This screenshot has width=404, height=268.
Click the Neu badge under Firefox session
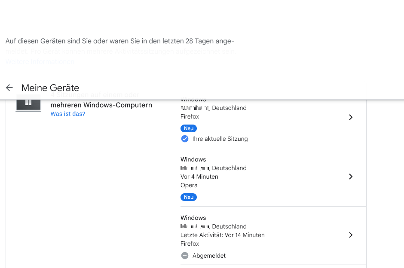pos(189,128)
